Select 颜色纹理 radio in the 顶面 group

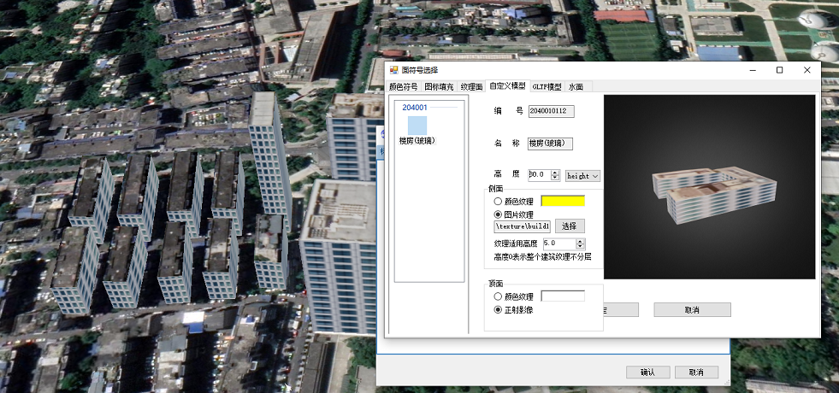coord(498,296)
